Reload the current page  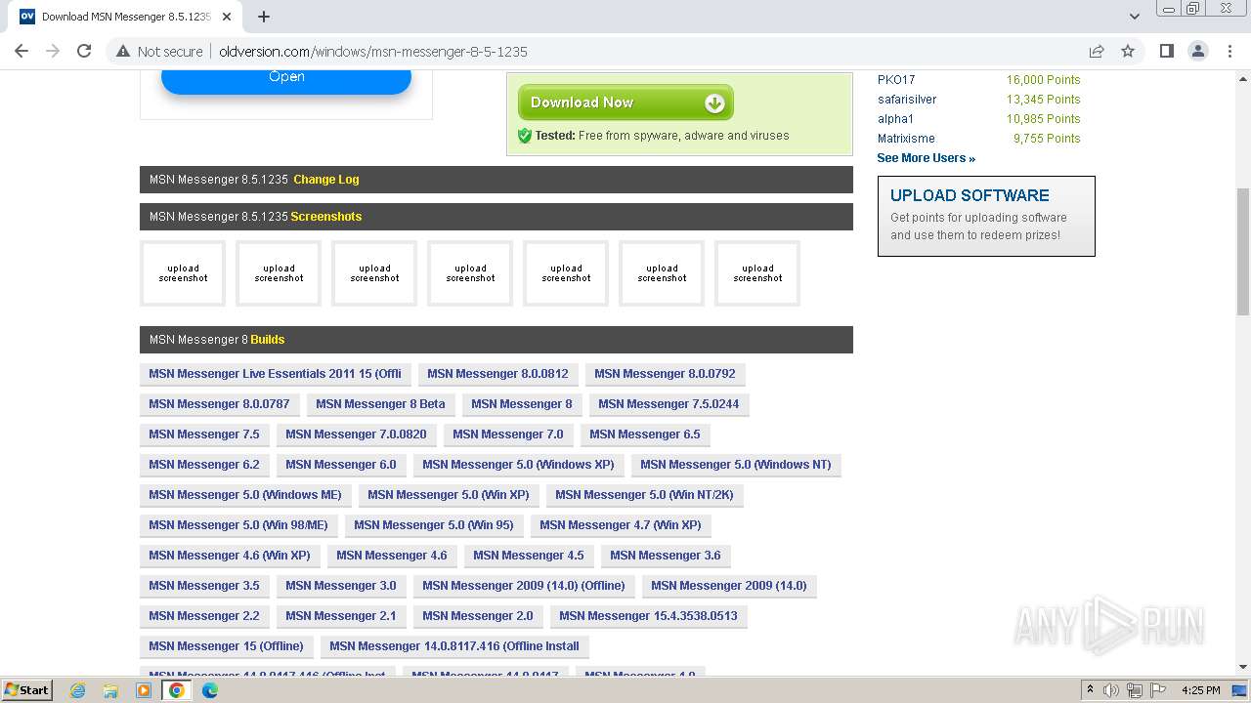(x=84, y=51)
